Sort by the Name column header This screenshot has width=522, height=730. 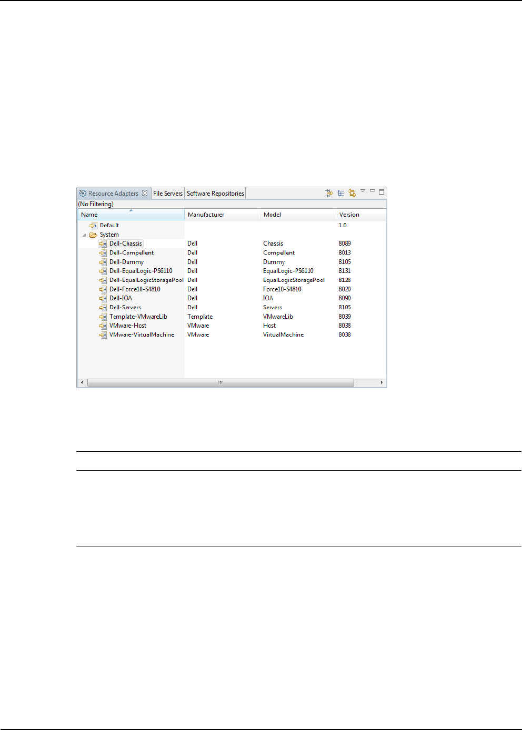[132, 215]
